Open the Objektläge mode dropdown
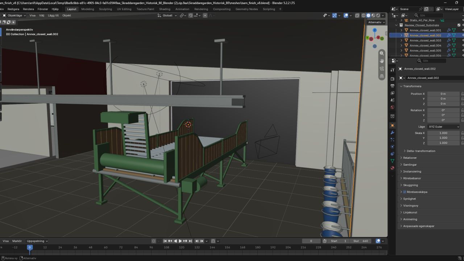 pos(14,16)
